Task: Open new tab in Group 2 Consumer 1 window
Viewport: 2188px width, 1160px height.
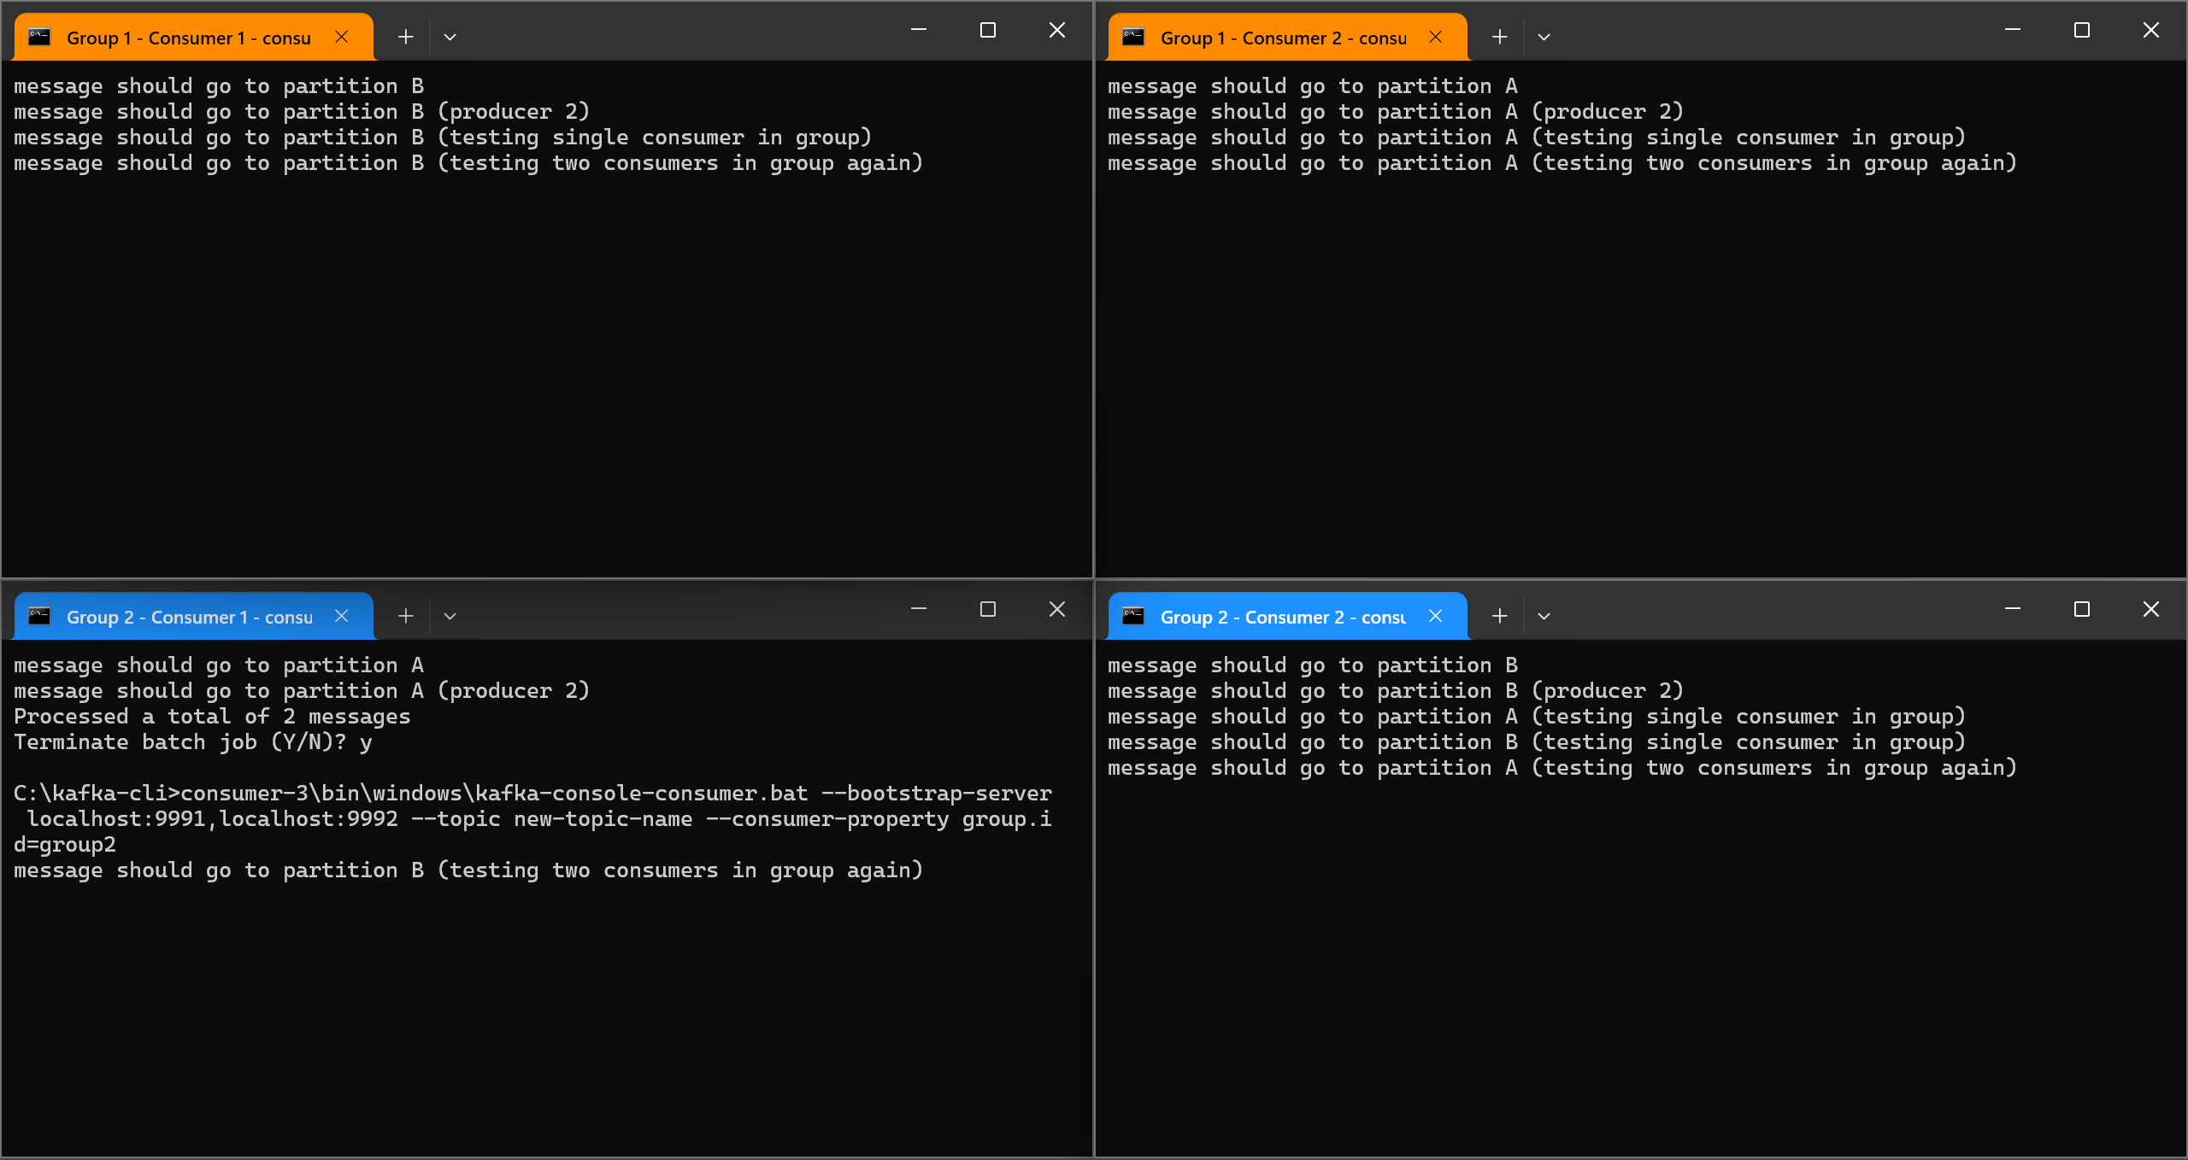Action: [x=406, y=616]
